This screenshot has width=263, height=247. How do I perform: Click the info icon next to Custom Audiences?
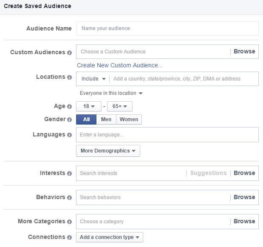(69, 52)
